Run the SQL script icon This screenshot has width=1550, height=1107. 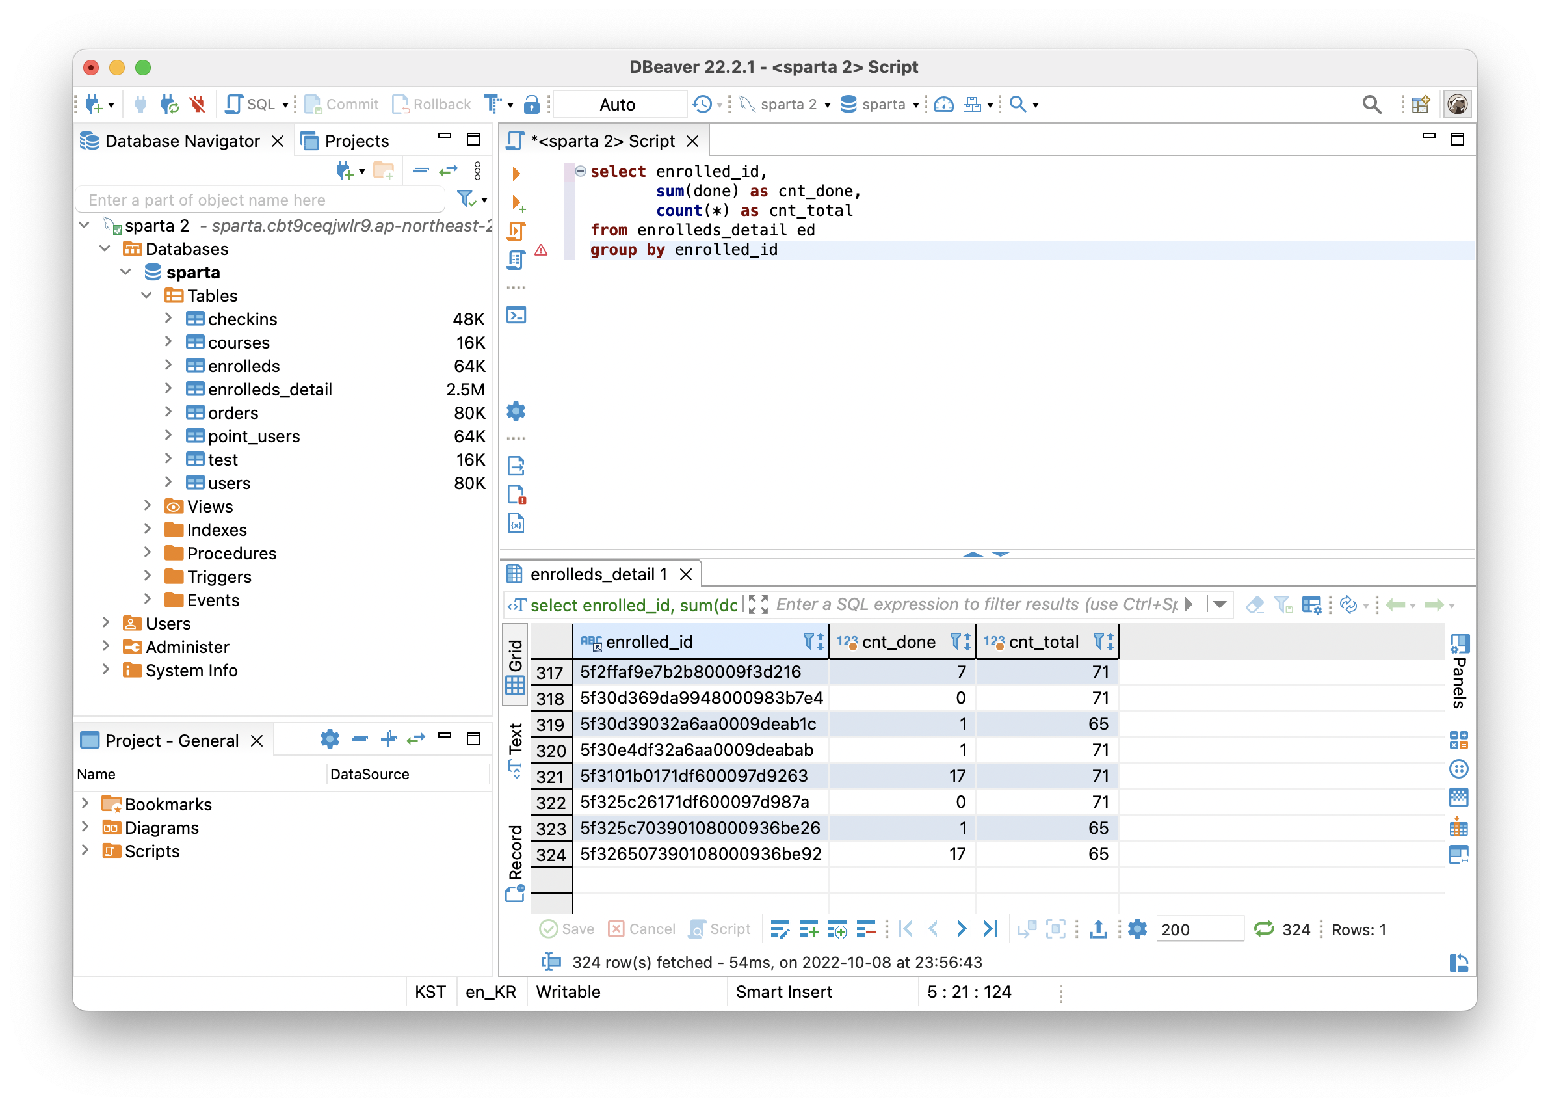tap(516, 232)
